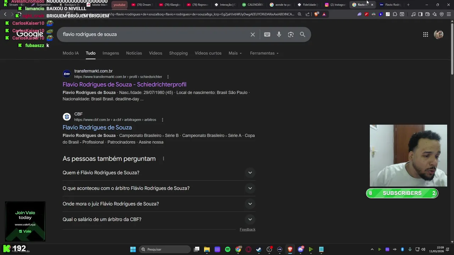Open Discord from the taskbar
This screenshot has height=255, width=454.
300,249
